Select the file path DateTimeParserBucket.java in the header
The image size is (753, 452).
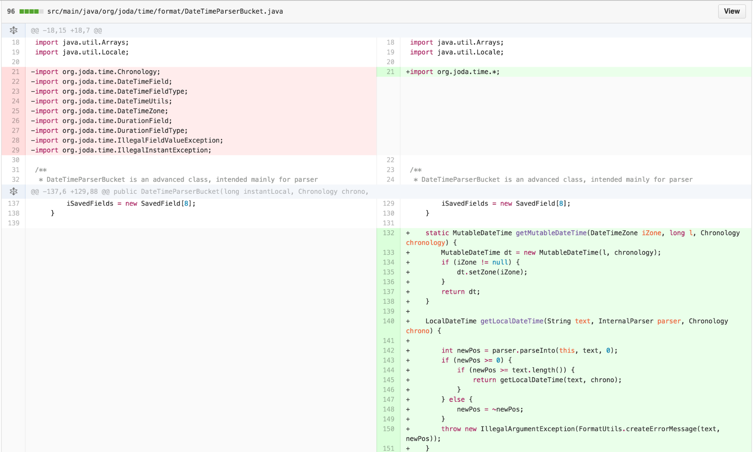pyautogui.click(x=165, y=11)
